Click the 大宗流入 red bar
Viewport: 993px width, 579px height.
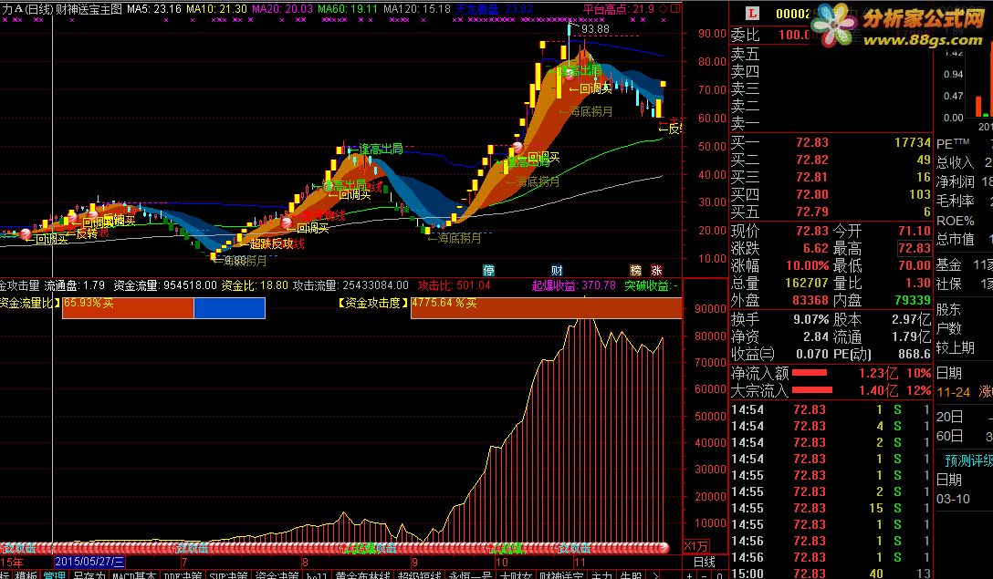[x=812, y=390]
